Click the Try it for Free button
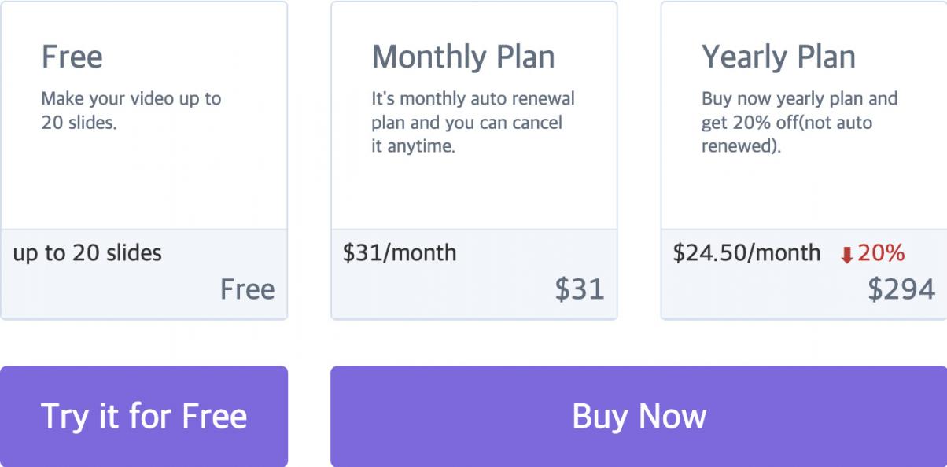The image size is (947, 467). point(144,416)
